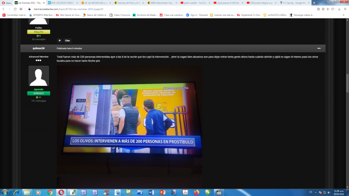Click the Windows Start button
349x196 pixels.
click(x=5, y=192)
